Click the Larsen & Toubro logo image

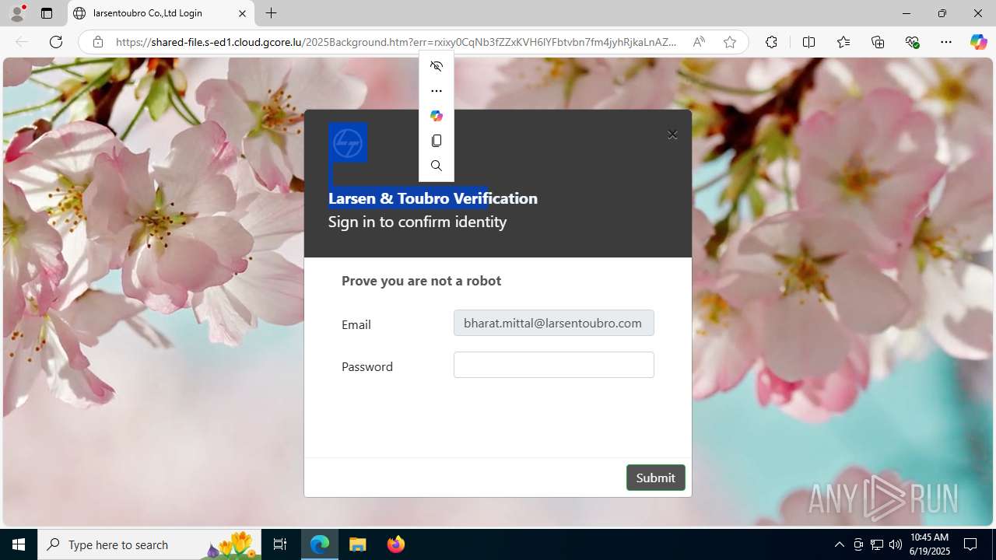coord(348,143)
